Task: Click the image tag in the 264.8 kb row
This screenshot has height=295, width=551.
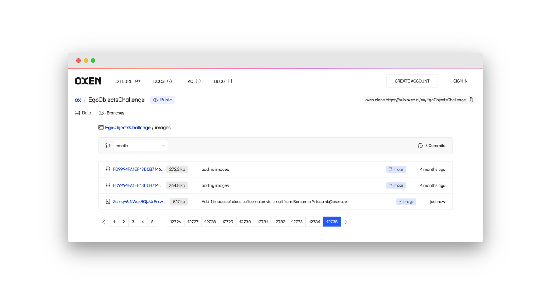Action: click(396, 185)
